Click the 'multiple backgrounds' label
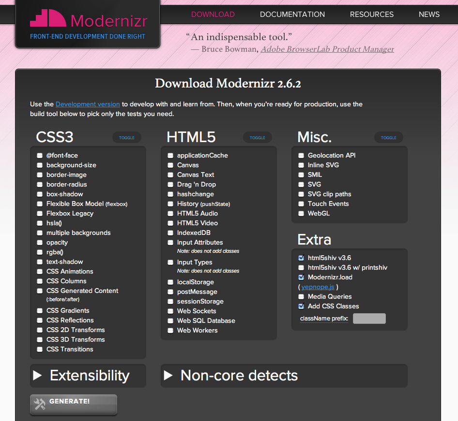The height and width of the screenshot is (421, 458). [78, 232]
